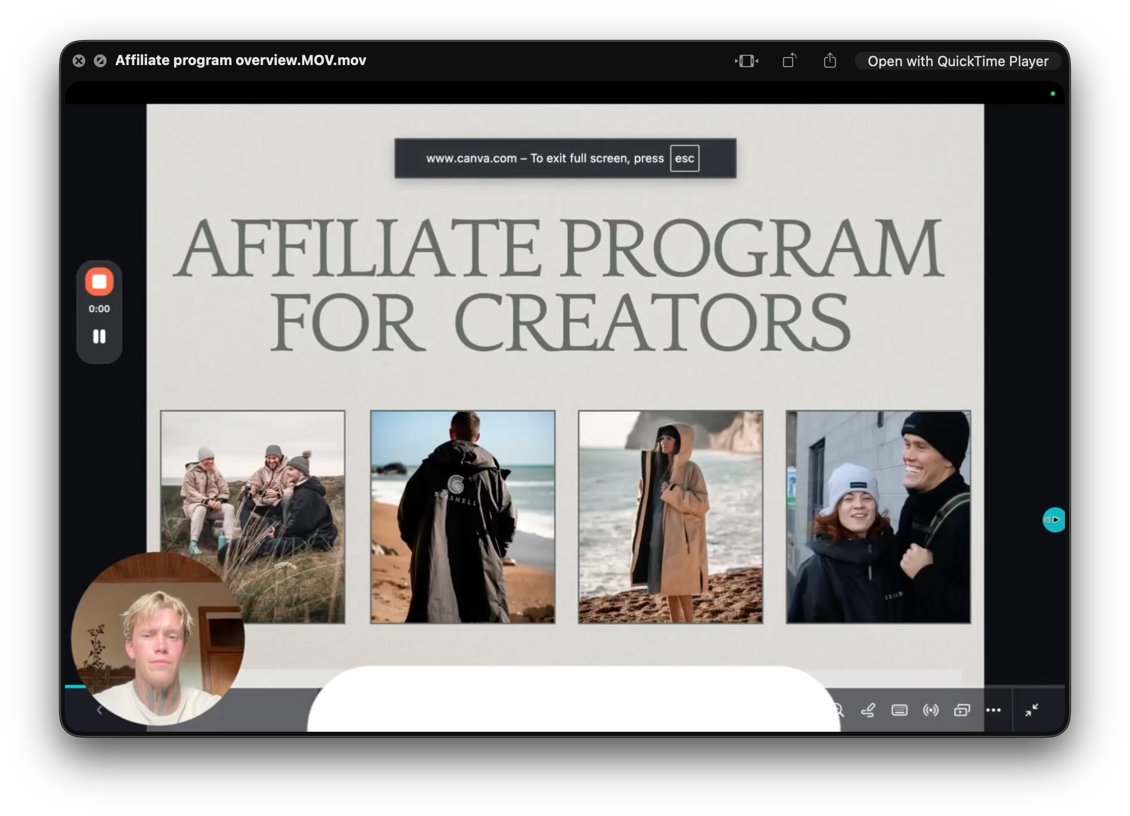Pause the recording with the pause button
The width and height of the screenshot is (1130, 816).
[x=99, y=337]
